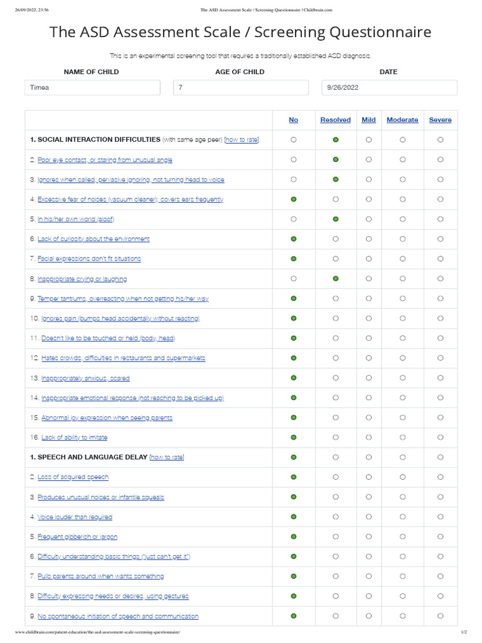Viewport: 482px width, 643px height.
Task: Select Resolved for Excessive fear of noises
Action: [336, 199]
